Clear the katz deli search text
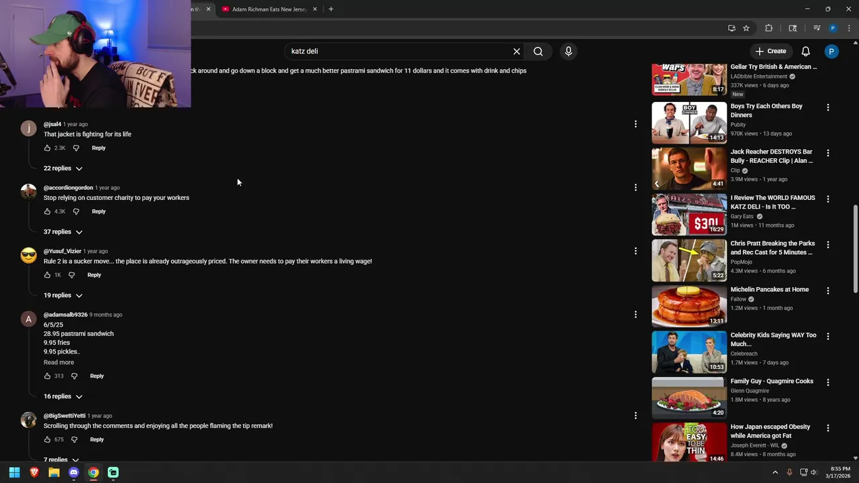The image size is (859, 483). tap(517, 51)
